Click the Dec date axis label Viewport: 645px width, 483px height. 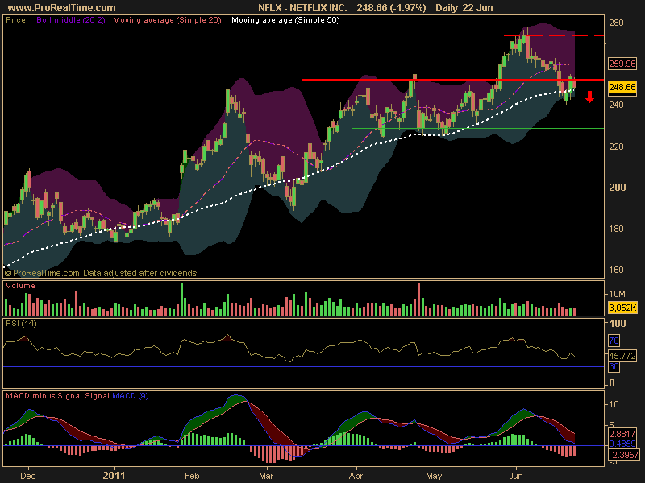[28, 476]
